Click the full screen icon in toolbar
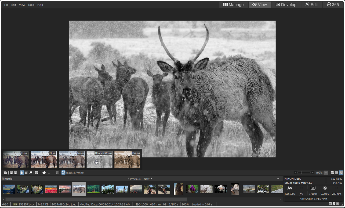The height and width of the screenshot is (208, 345). pos(37,173)
